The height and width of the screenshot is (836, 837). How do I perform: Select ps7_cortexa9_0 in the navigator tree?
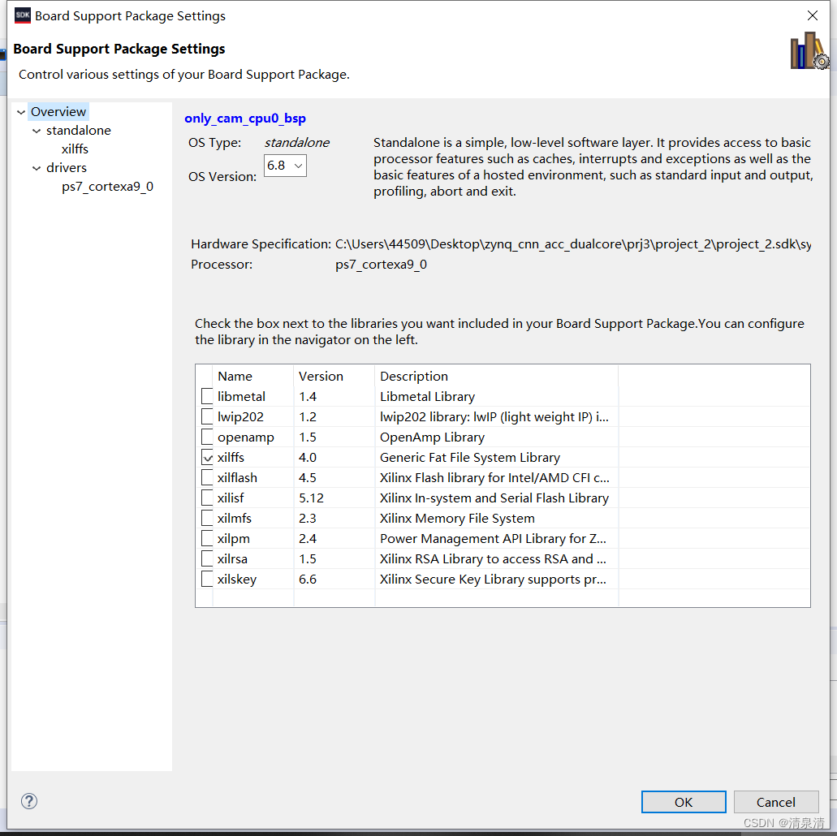(107, 187)
